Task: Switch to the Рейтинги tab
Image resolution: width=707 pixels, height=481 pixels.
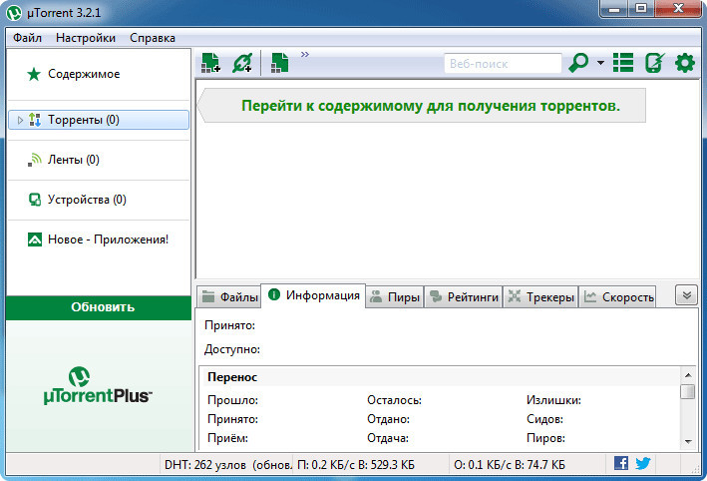Action: point(464,297)
